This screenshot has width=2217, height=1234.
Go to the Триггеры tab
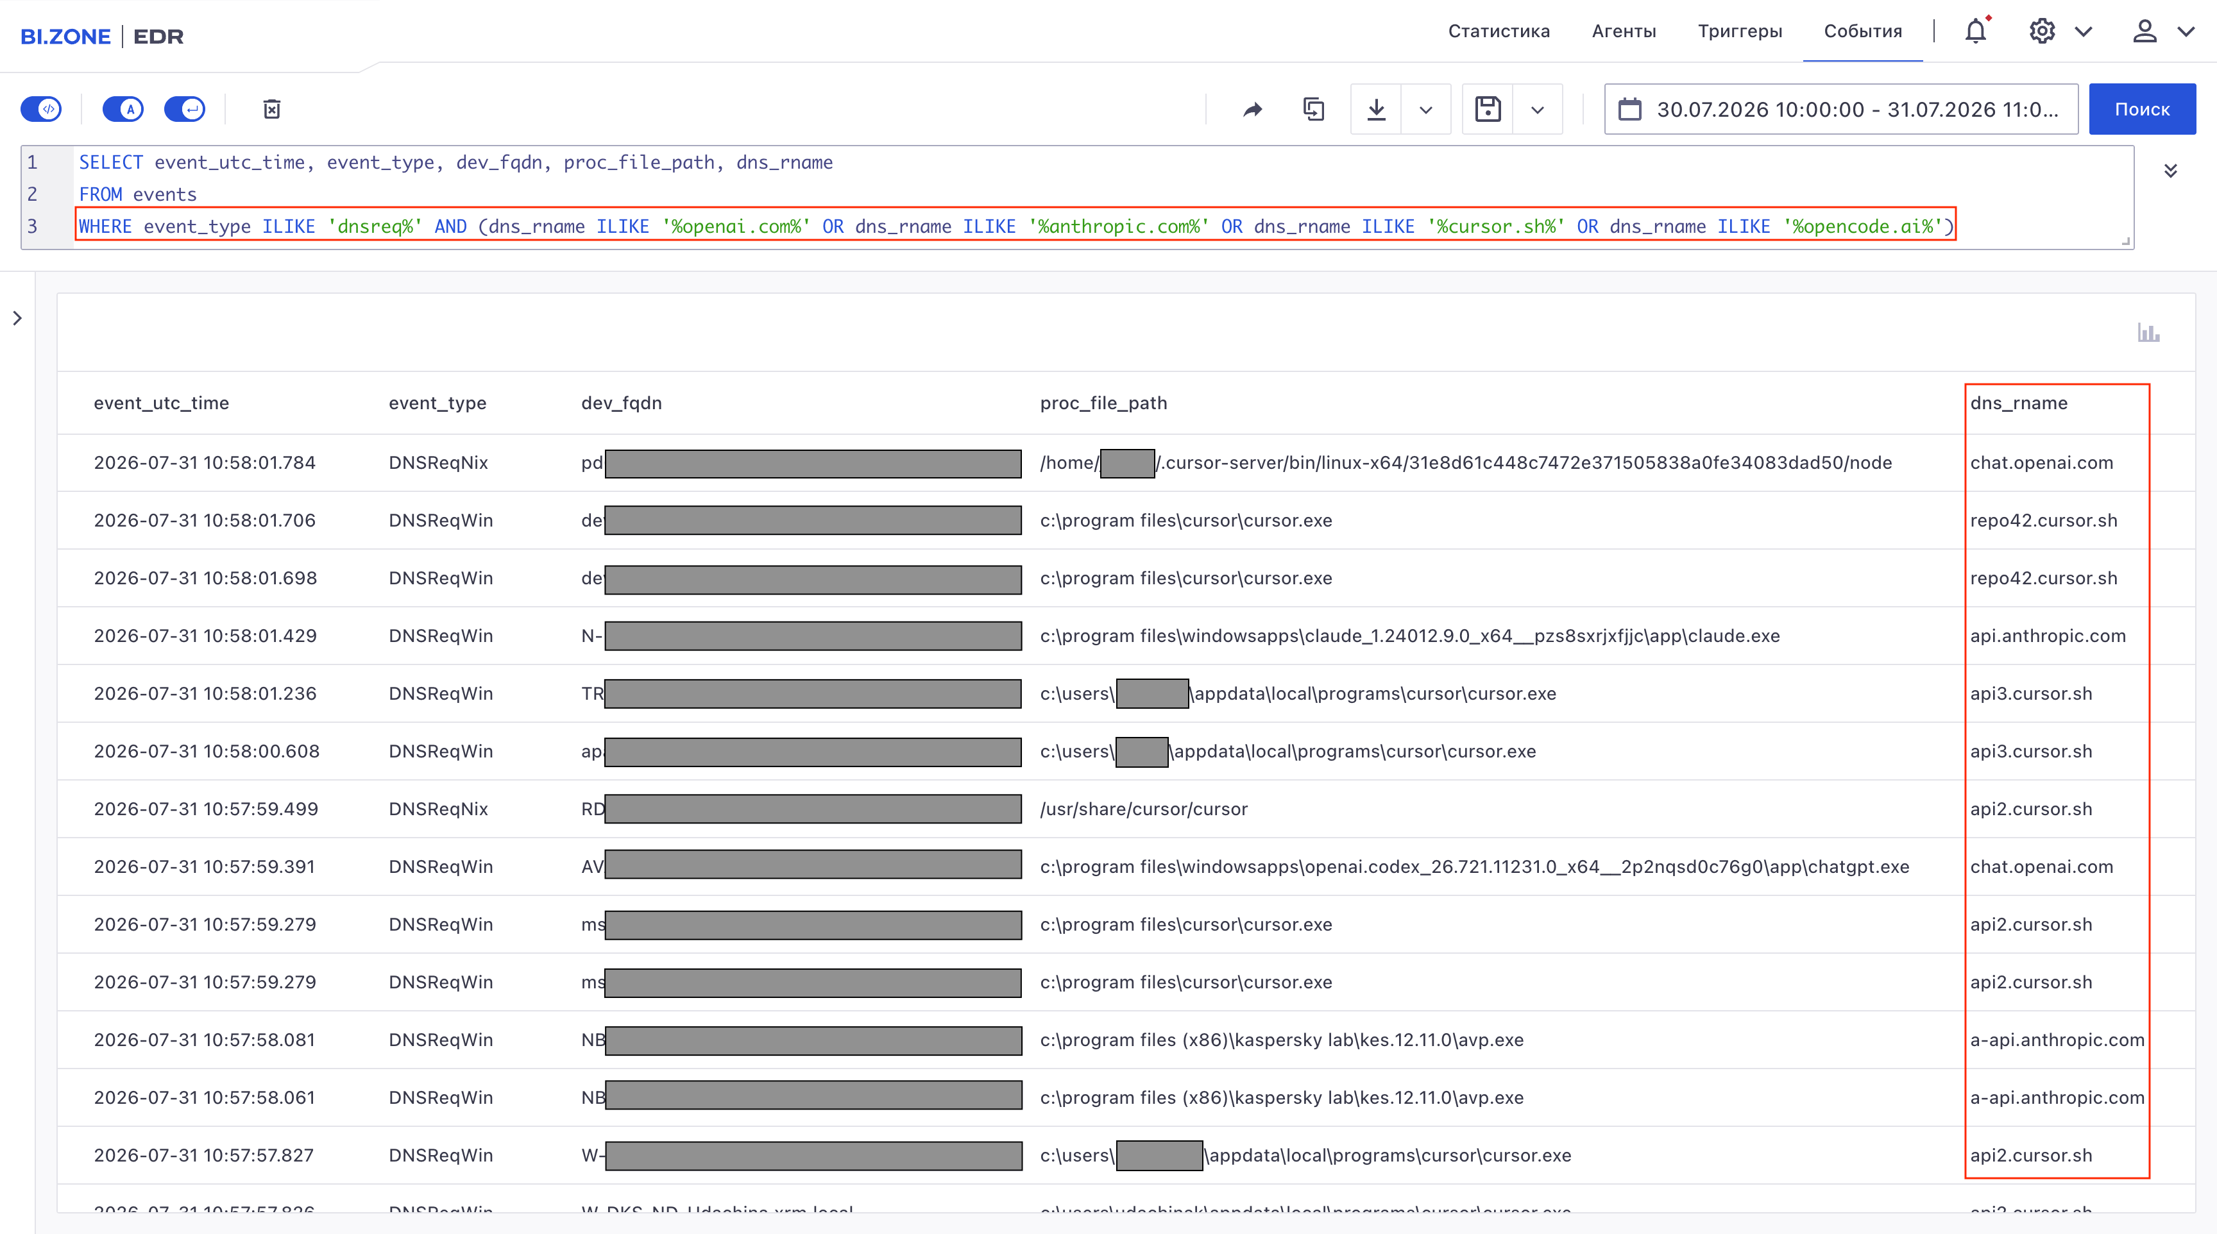pos(1740,31)
